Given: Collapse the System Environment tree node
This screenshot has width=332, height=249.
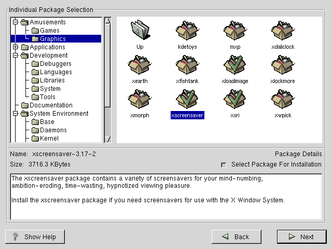Looking at the screenshot, I should point(16,114).
